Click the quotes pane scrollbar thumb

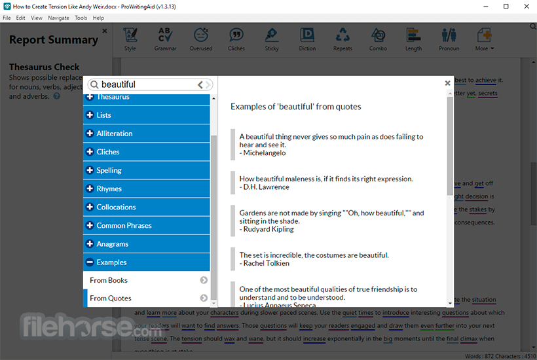pyautogui.click(x=450, y=146)
